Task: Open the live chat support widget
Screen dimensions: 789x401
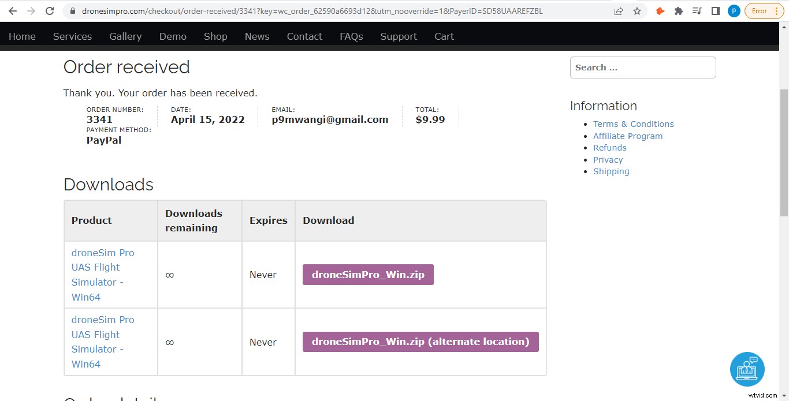Action: [747, 369]
